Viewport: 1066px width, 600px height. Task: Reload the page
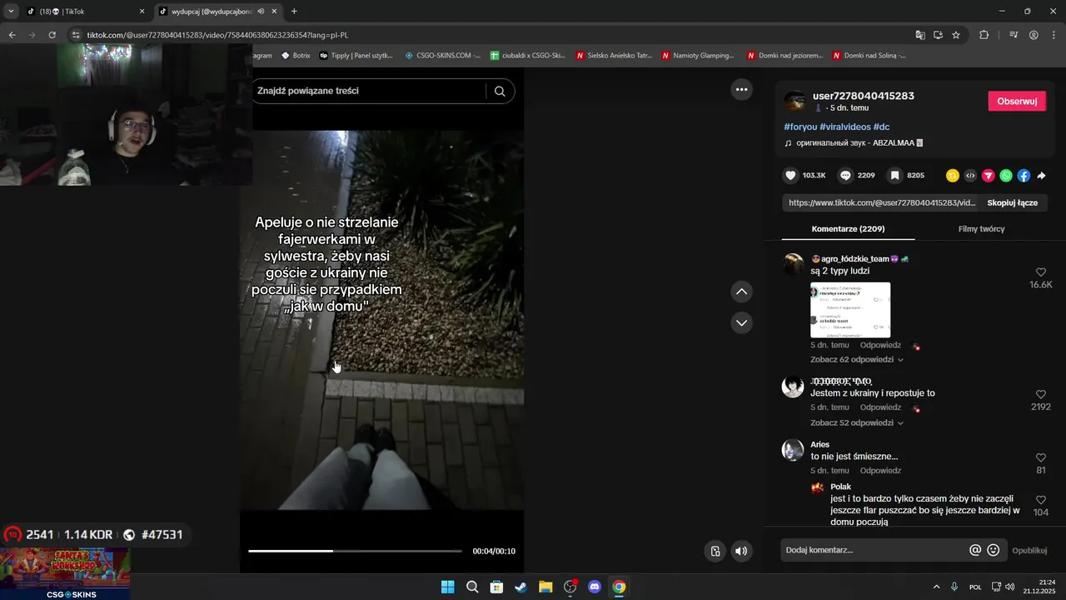(x=52, y=35)
